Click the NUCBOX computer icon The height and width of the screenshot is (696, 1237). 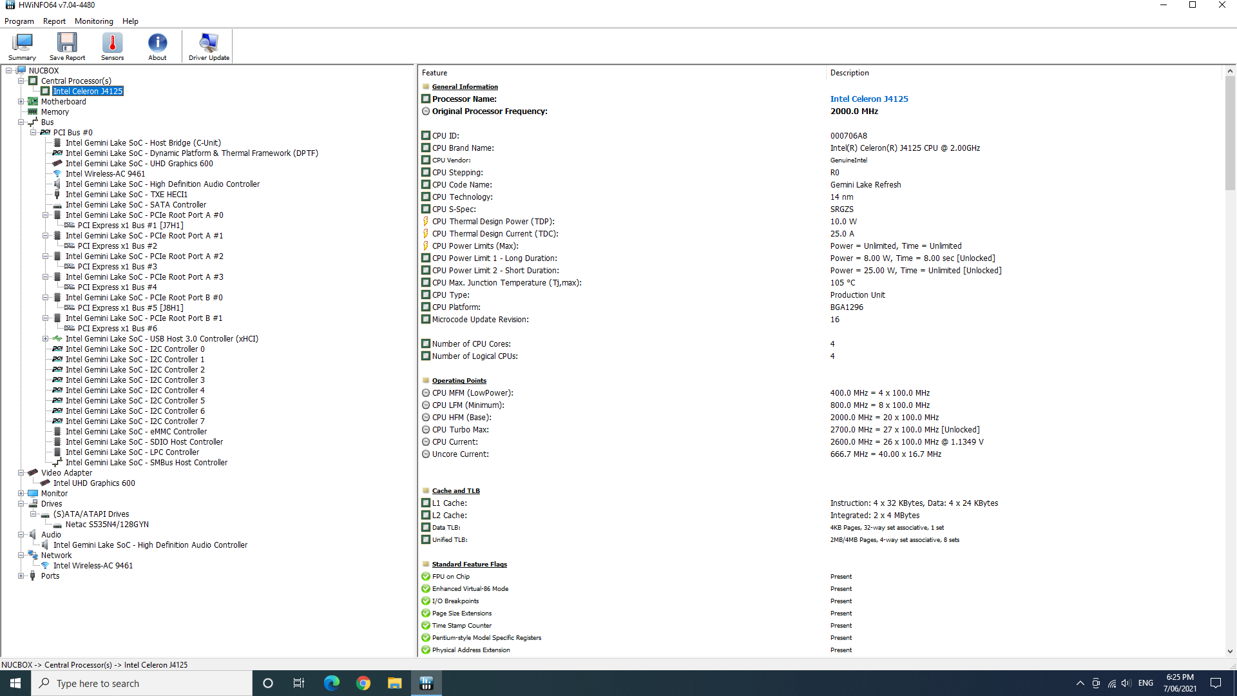(x=21, y=71)
